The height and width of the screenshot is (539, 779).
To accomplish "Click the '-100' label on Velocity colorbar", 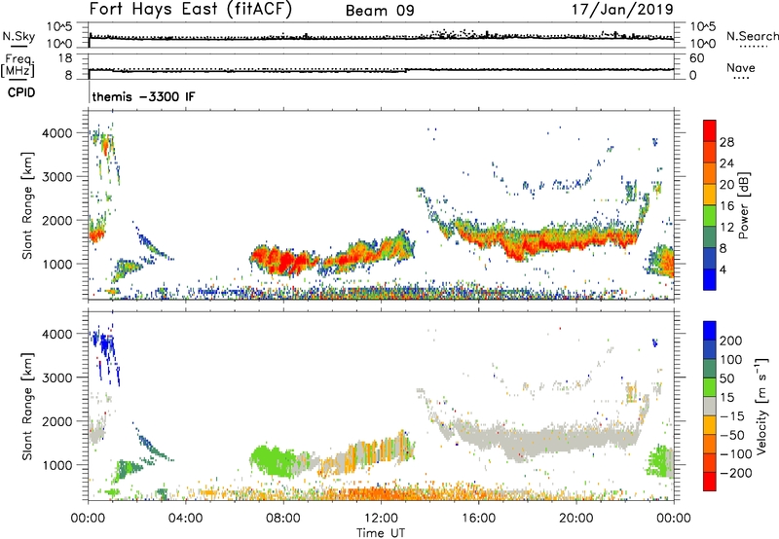I will [x=736, y=454].
